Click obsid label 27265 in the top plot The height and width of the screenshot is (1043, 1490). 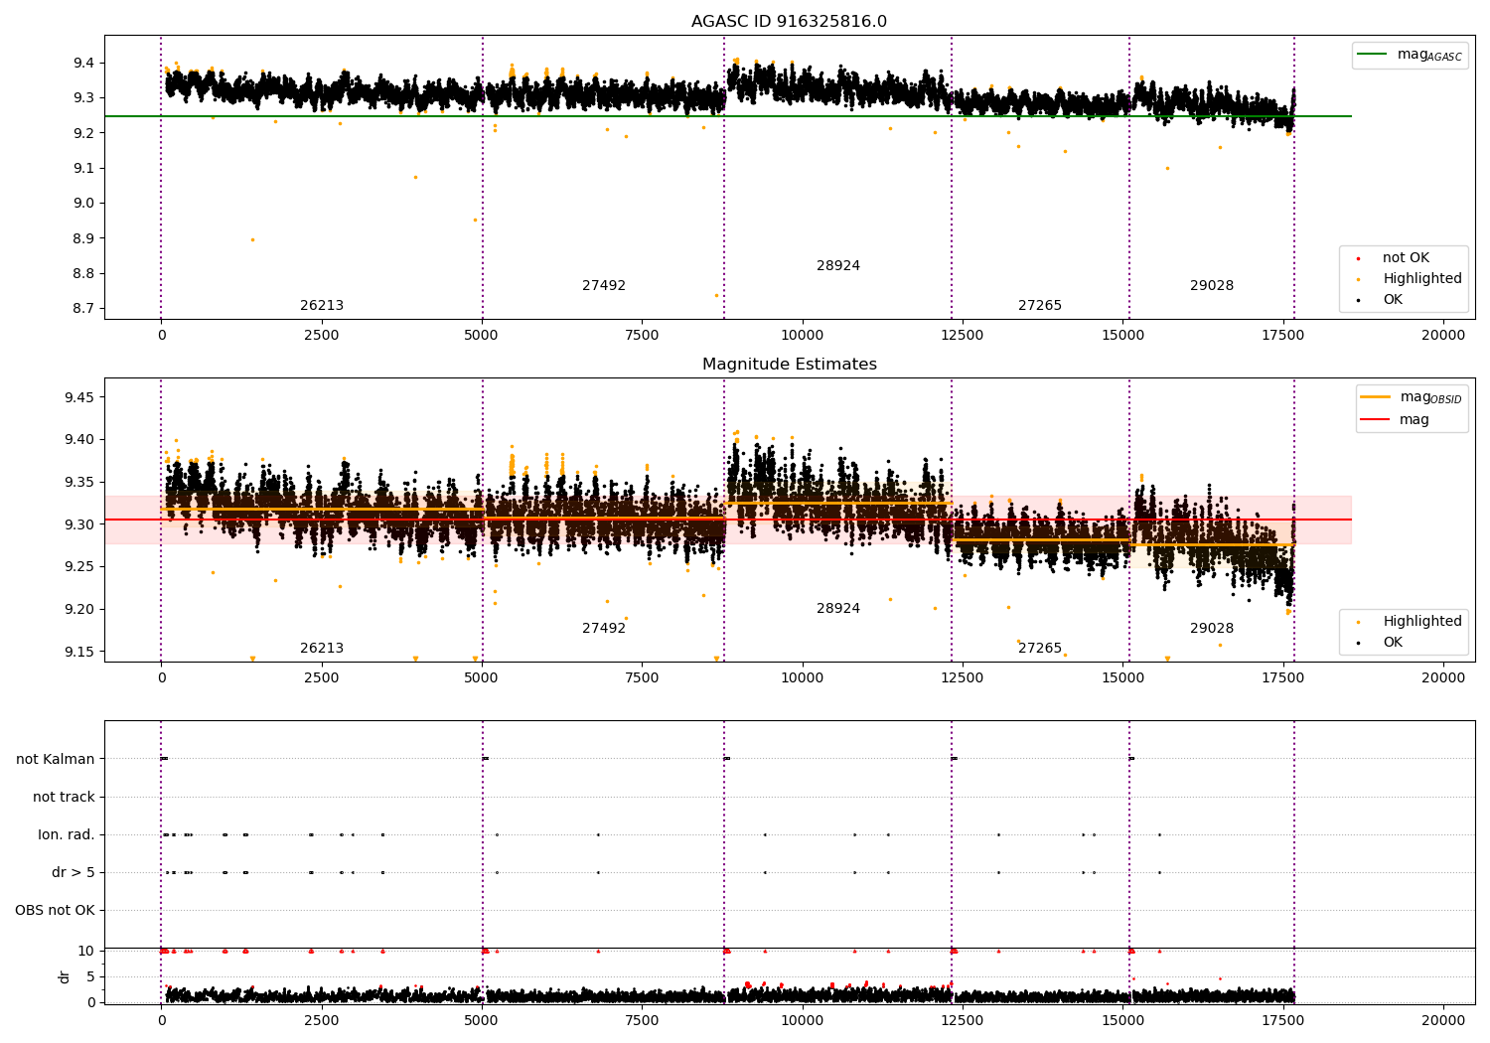1040,306
